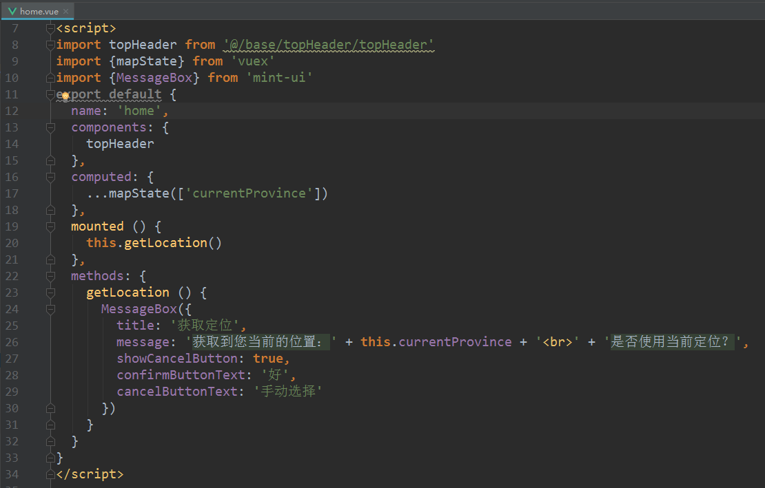Click line number 12 in the gutter
765x488 pixels.
12,111
